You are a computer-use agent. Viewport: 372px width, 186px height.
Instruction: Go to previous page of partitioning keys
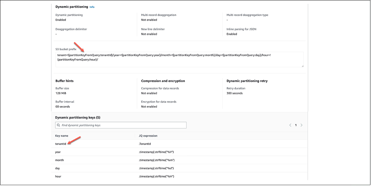[290, 125]
